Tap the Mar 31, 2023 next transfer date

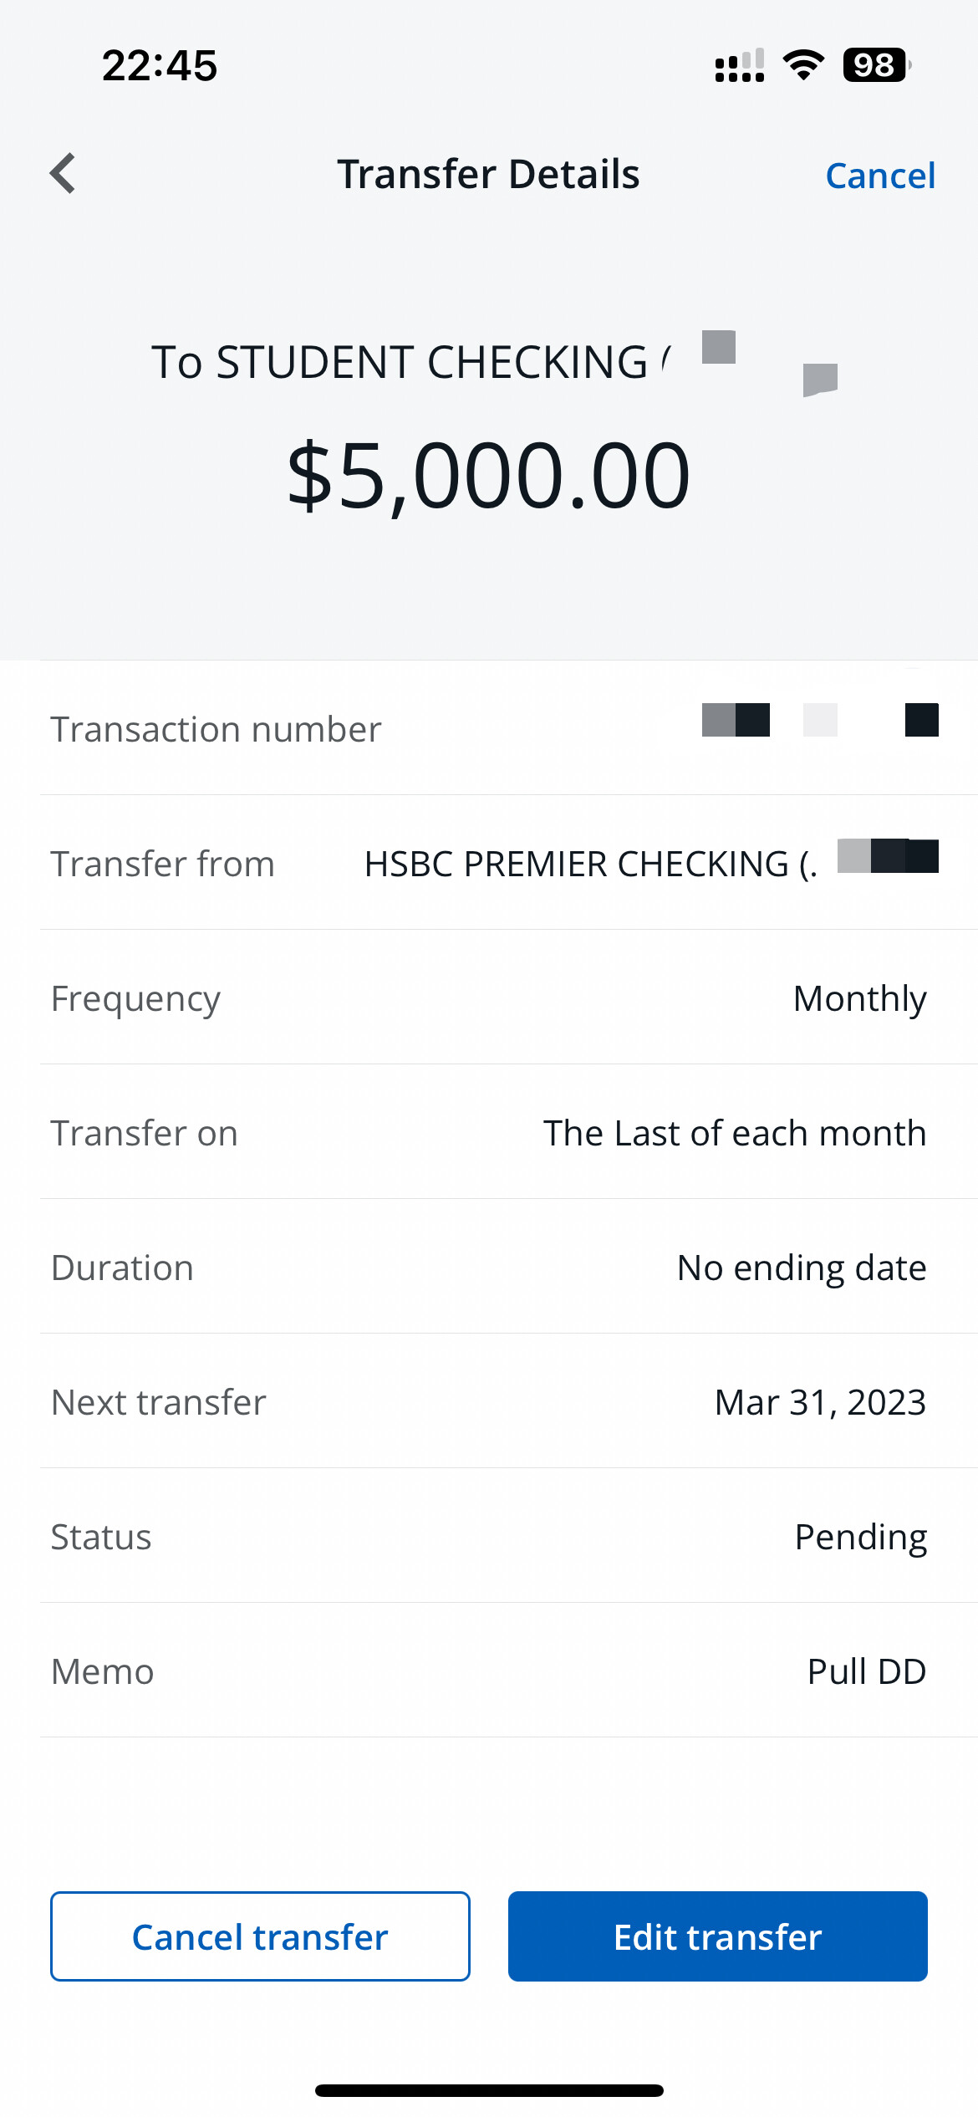(x=819, y=1402)
